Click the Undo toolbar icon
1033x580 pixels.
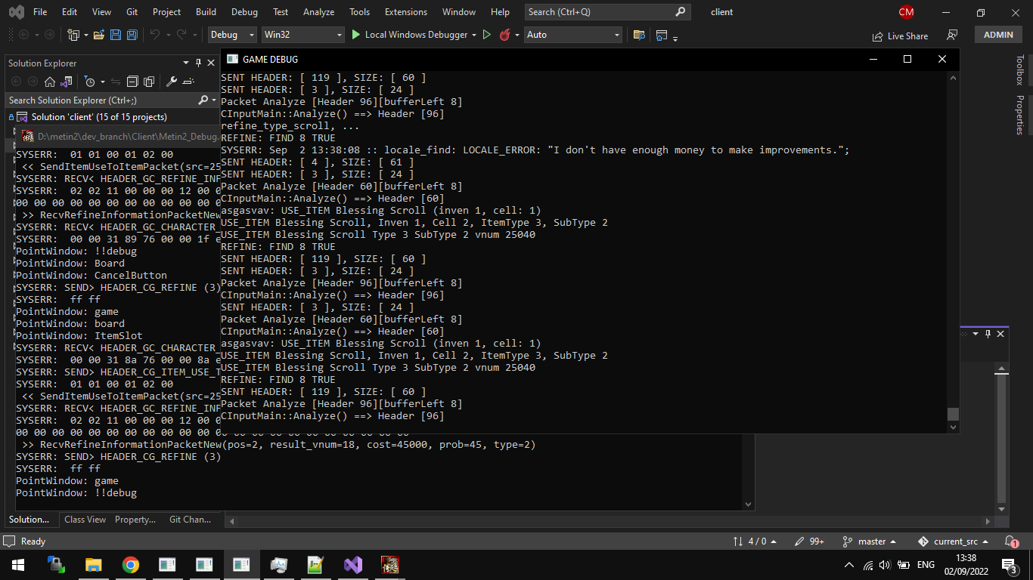(x=154, y=35)
